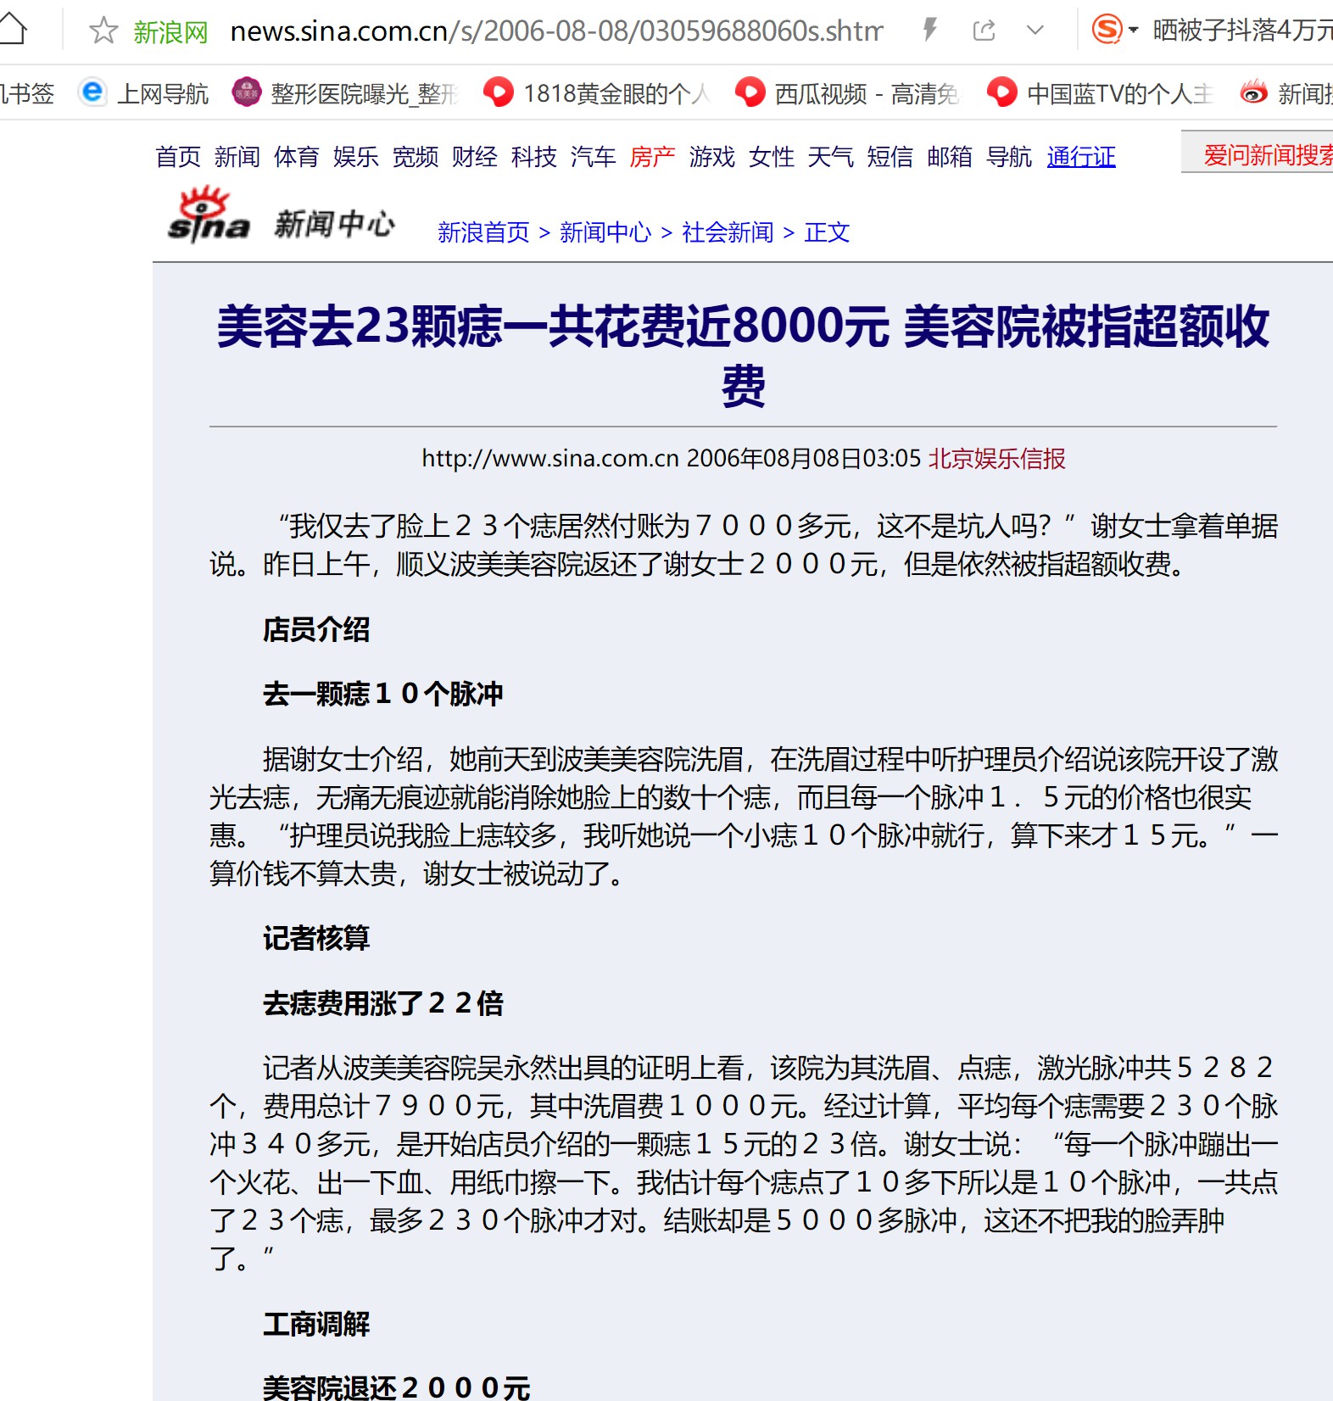1333x1401 pixels.
Task: Click the 爱问新闻搜索 button
Action: coord(1258,153)
